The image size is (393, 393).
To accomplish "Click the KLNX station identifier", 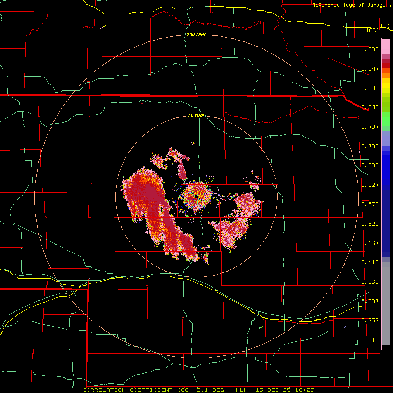I will pos(245,390).
